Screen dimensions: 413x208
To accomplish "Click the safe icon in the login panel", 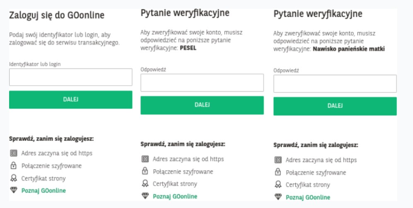I will pyautogui.click(x=14, y=153).
